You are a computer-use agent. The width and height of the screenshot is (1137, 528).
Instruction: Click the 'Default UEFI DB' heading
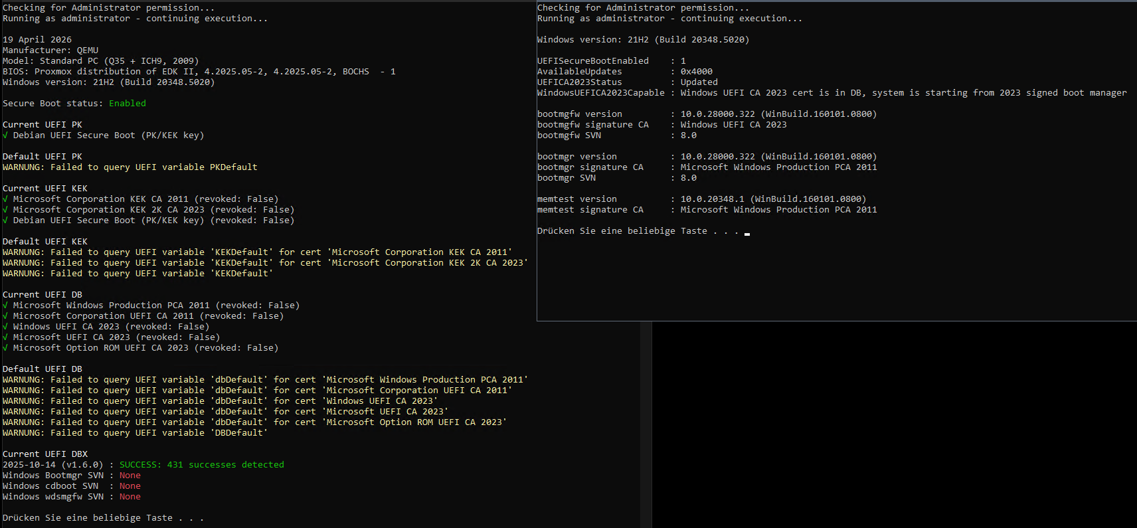(x=43, y=369)
